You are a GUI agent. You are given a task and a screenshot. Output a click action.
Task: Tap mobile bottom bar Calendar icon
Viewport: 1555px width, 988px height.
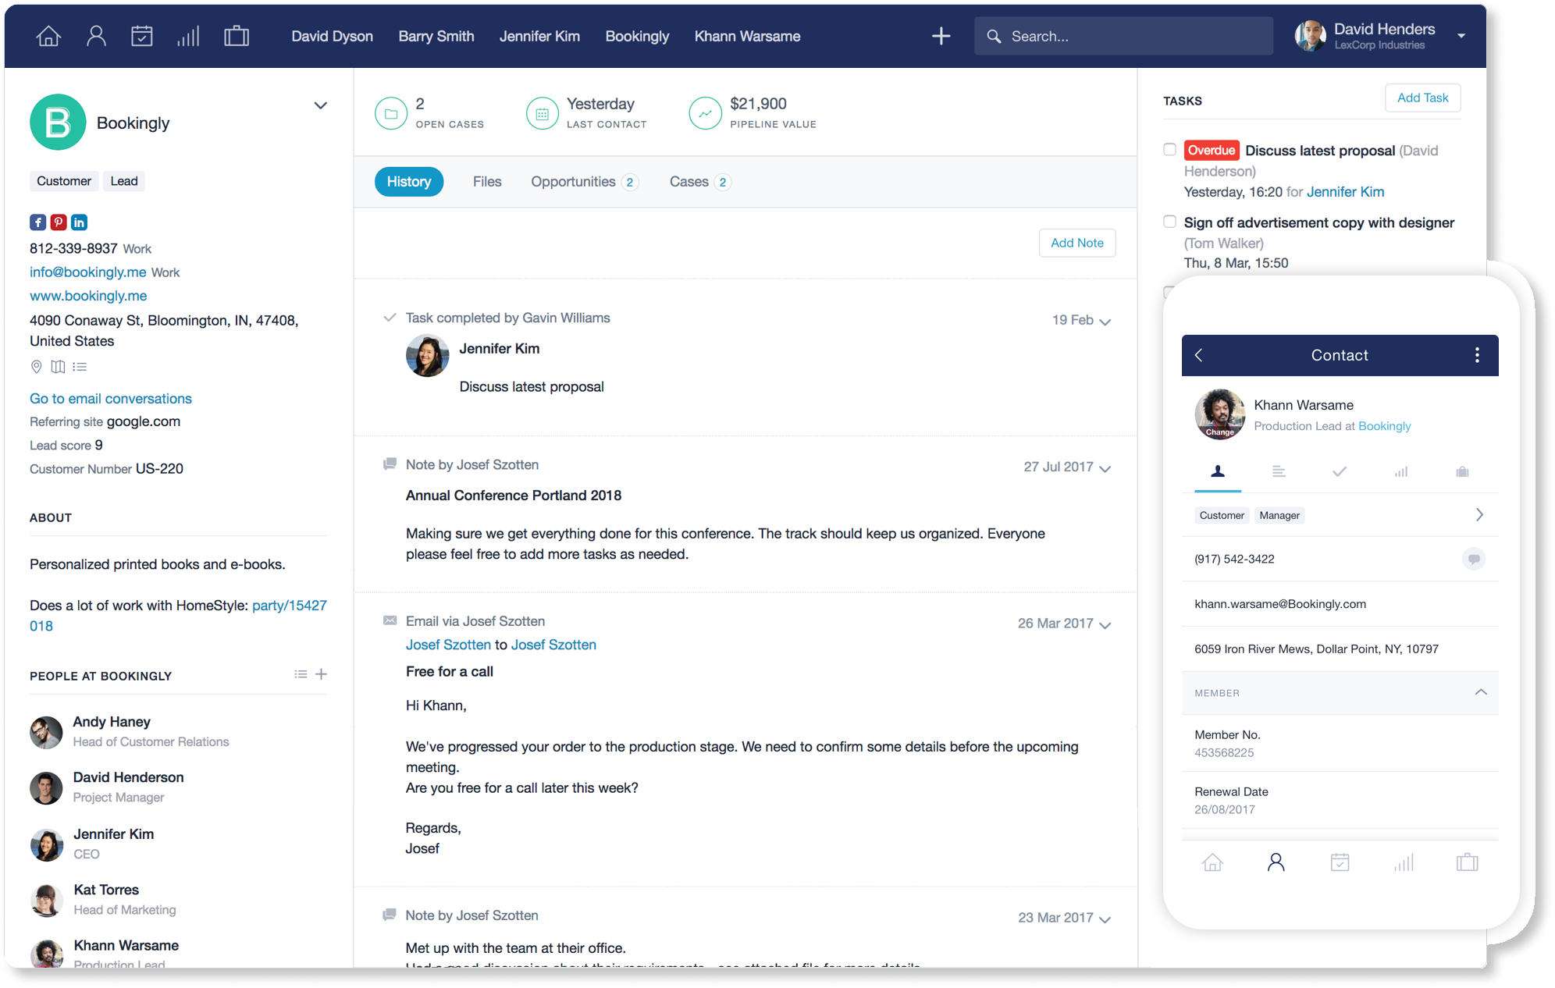click(x=1340, y=862)
